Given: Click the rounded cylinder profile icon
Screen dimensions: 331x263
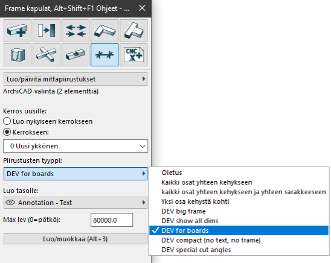Looking at the screenshot, I should pos(18,55).
